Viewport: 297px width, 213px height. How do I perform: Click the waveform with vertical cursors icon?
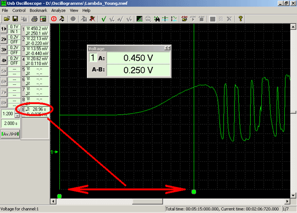[x=174, y=19]
